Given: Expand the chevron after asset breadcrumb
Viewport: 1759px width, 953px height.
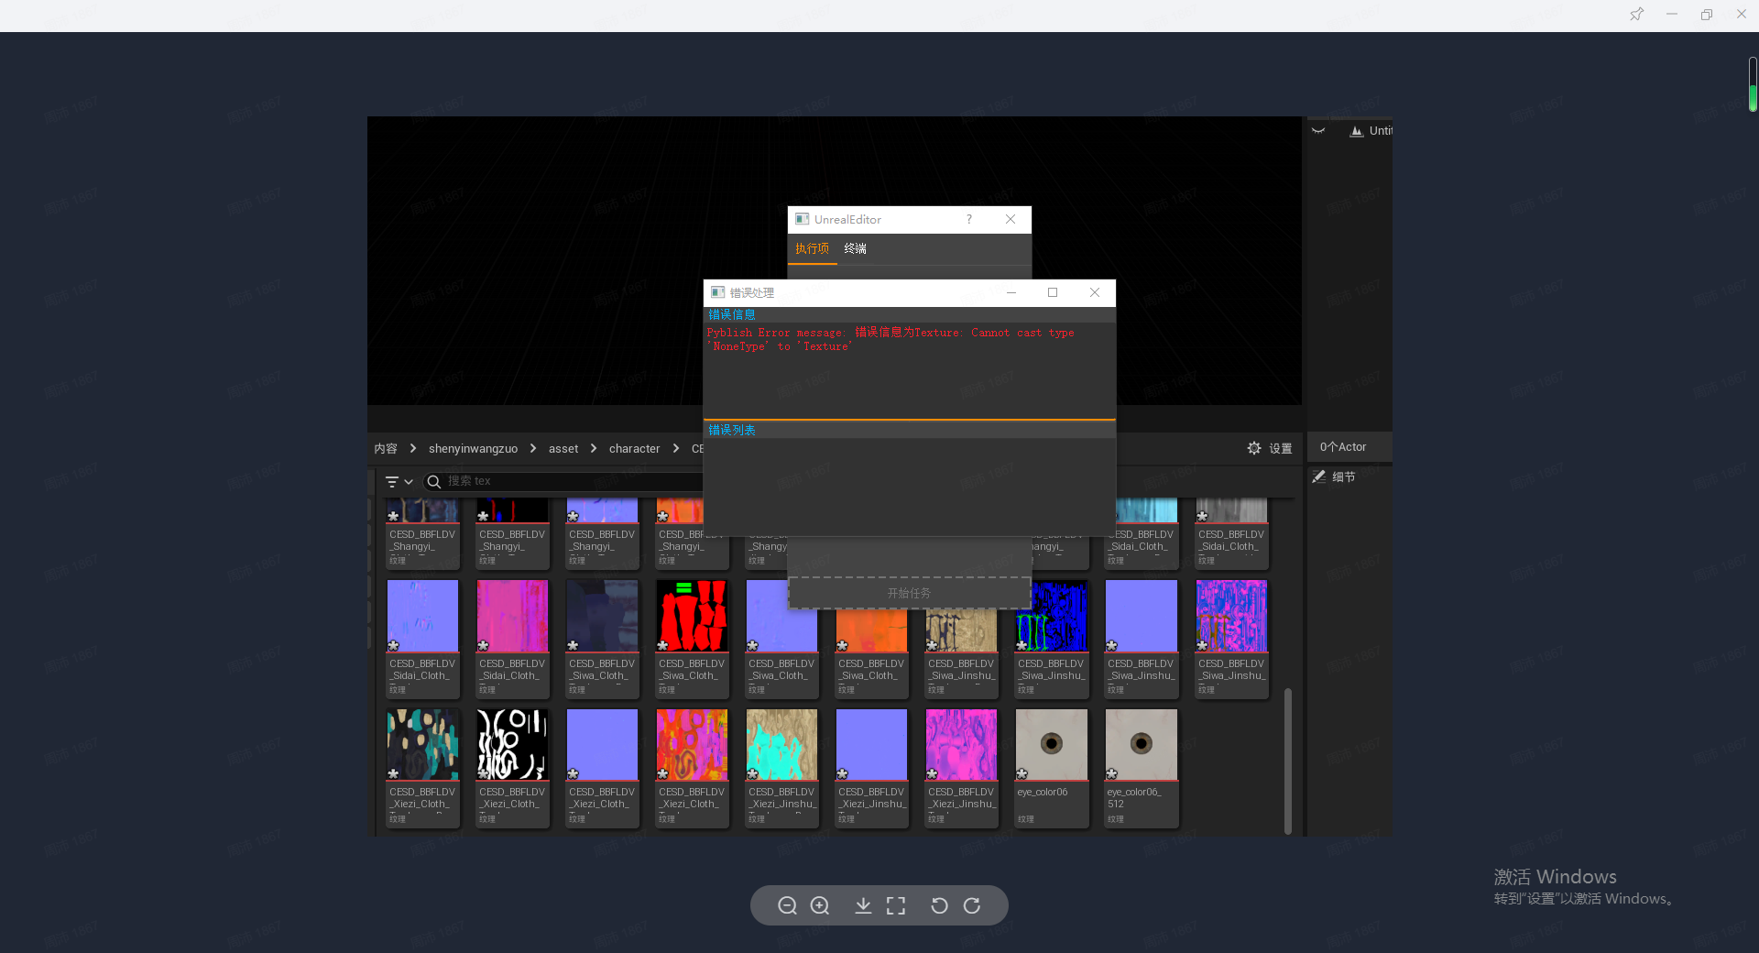Looking at the screenshot, I should [x=594, y=448].
